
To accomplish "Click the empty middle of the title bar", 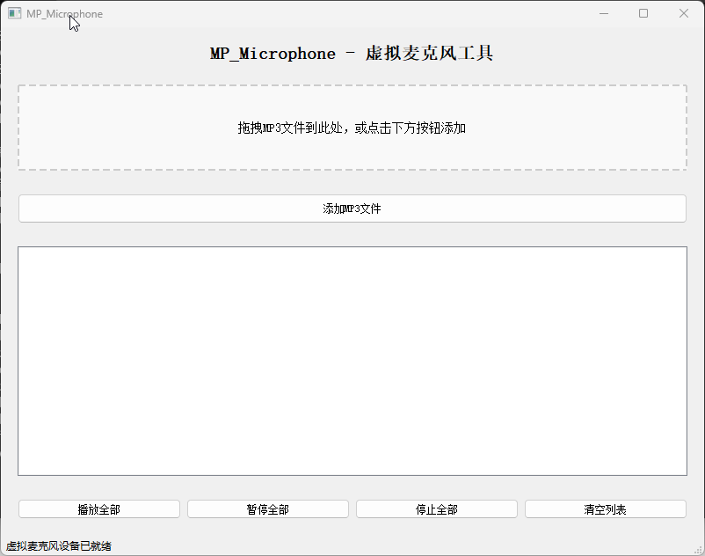I will click(x=352, y=13).
